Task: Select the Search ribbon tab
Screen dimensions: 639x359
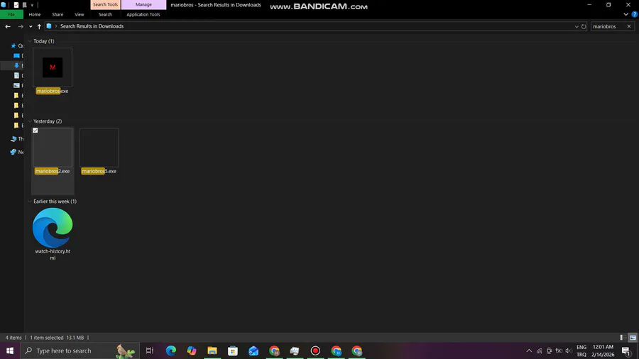Action: tap(105, 15)
